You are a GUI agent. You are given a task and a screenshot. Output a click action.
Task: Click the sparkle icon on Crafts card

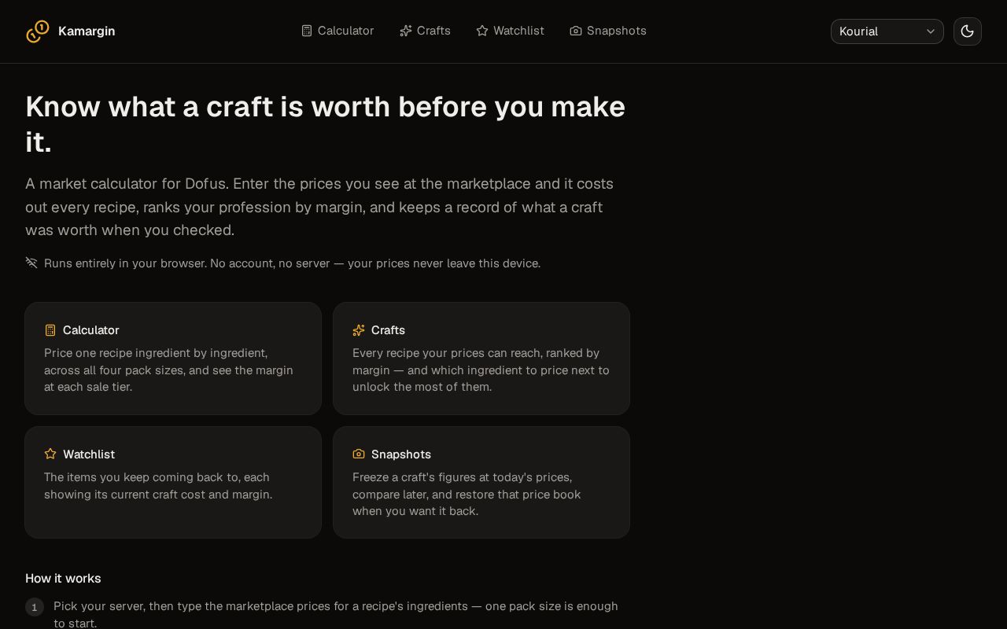coord(359,330)
